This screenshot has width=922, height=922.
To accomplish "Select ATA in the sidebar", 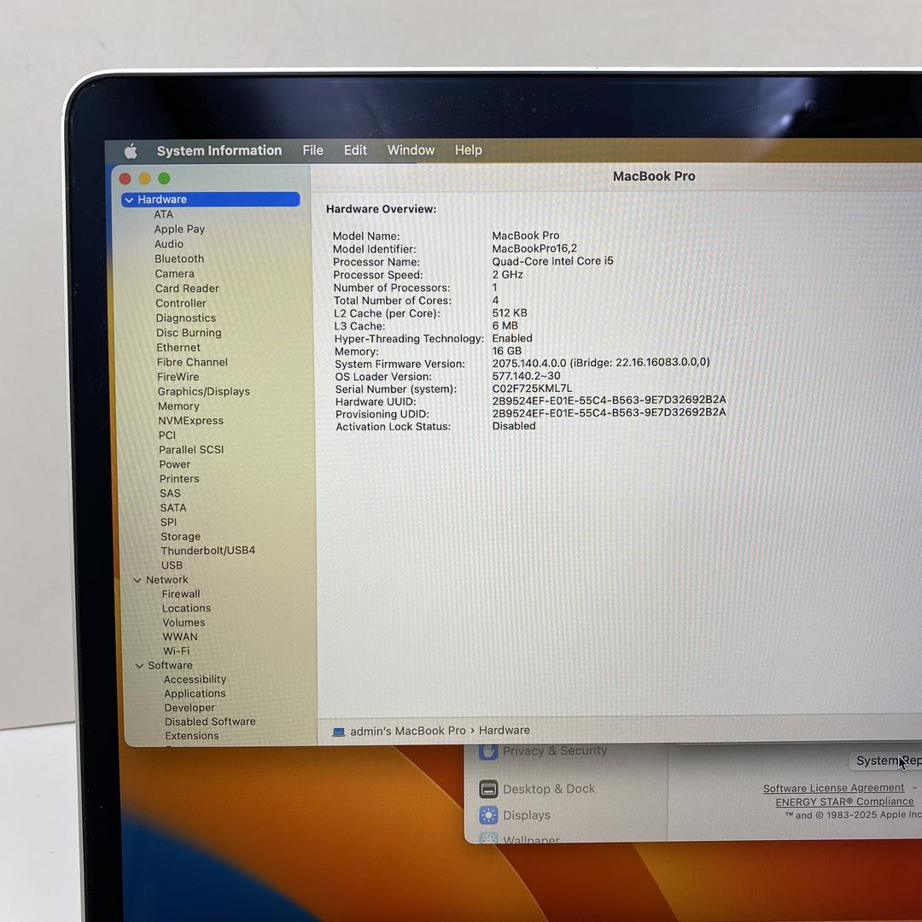I will [163, 214].
